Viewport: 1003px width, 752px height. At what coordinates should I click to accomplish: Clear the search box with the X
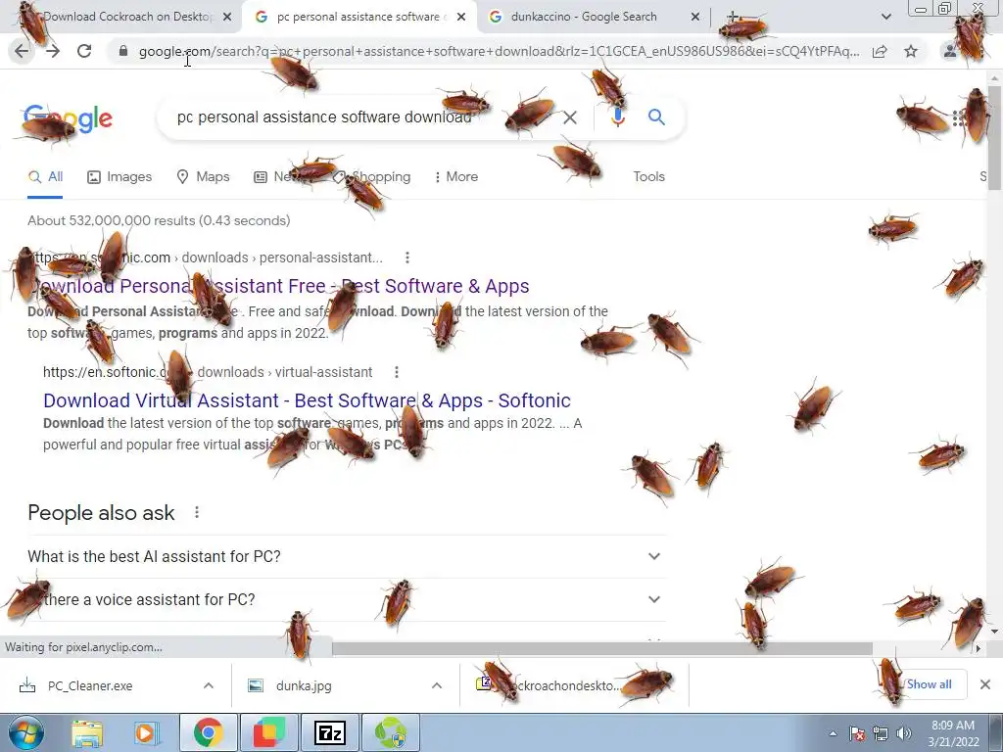[570, 117]
